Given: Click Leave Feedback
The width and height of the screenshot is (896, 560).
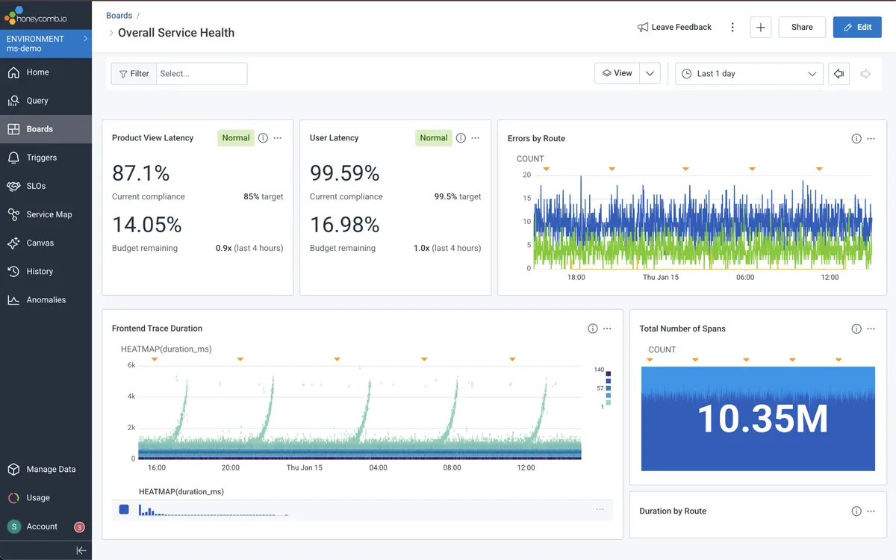Looking at the screenshot, I should 674,28.
